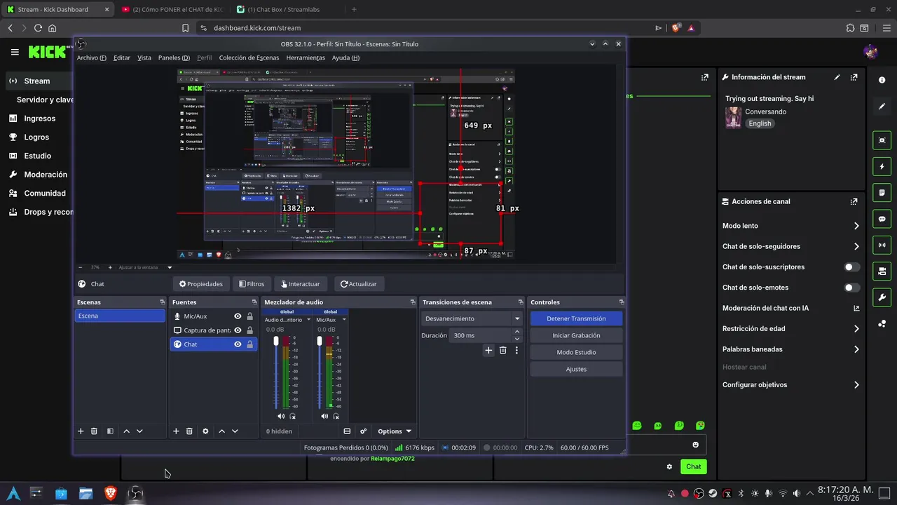The width and height of the screenshot is (897, 505).
Task: Expand Restricción de edad chevron
Action: click(x=856, y=328)
